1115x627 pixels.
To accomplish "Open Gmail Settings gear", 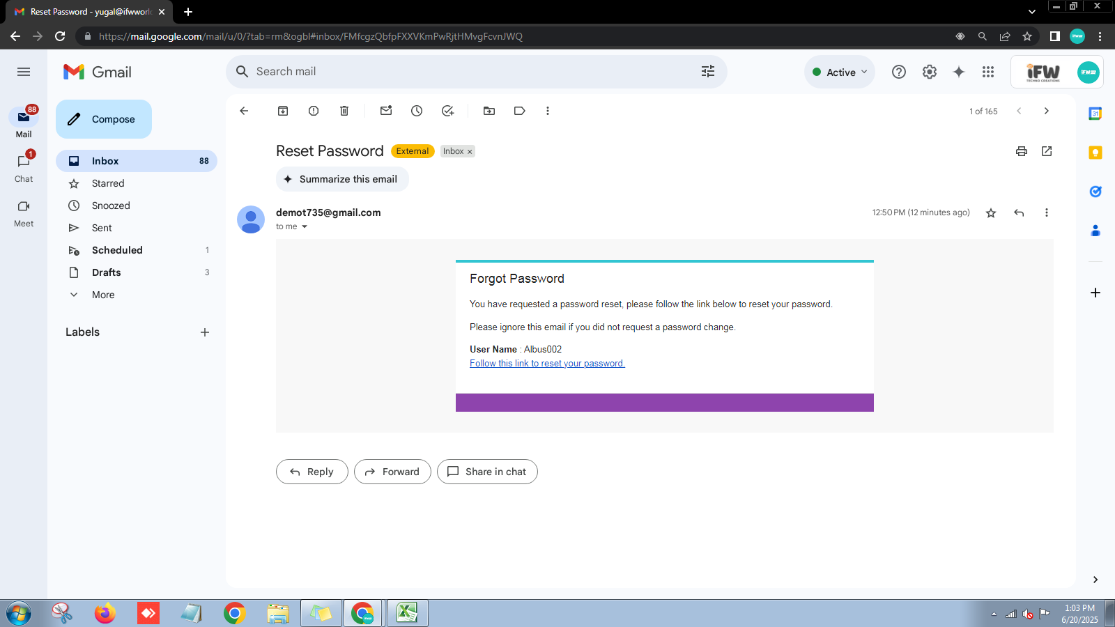I will click(930, 72).
